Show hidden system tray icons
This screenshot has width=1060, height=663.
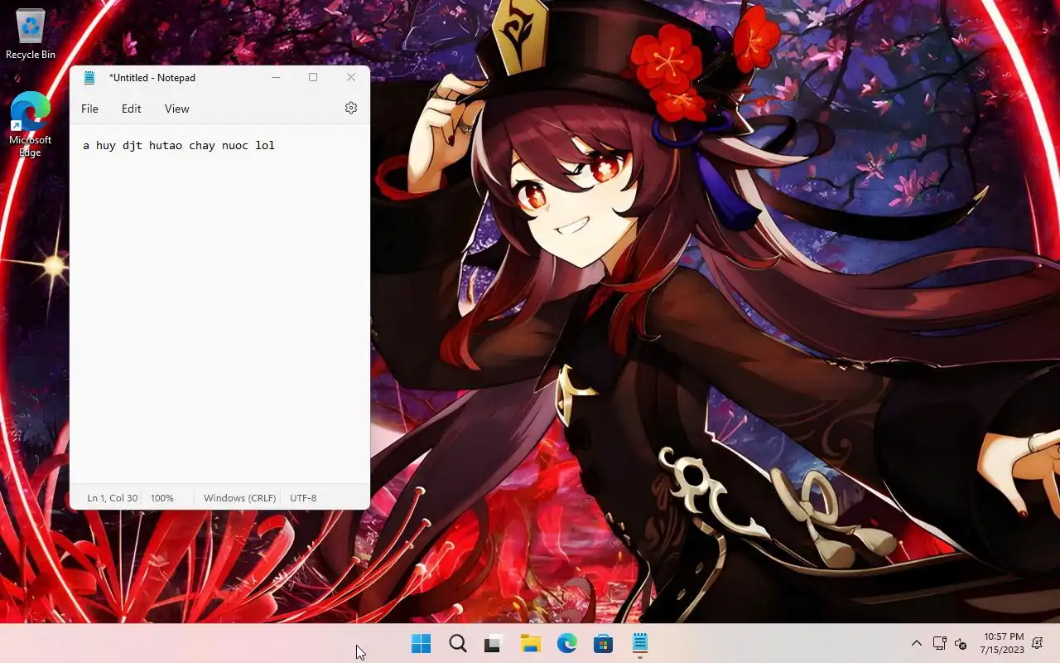(x=916, y=643)
